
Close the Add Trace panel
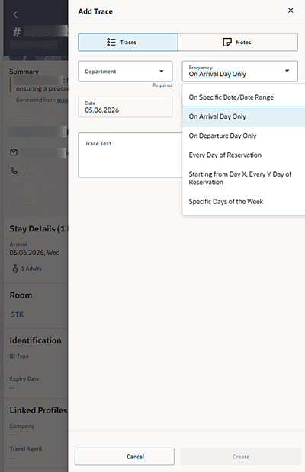coord(291,11)
